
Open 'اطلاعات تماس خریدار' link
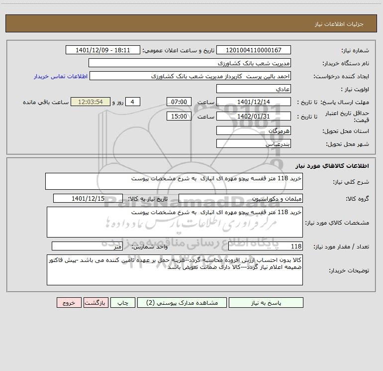coord(61,76)
